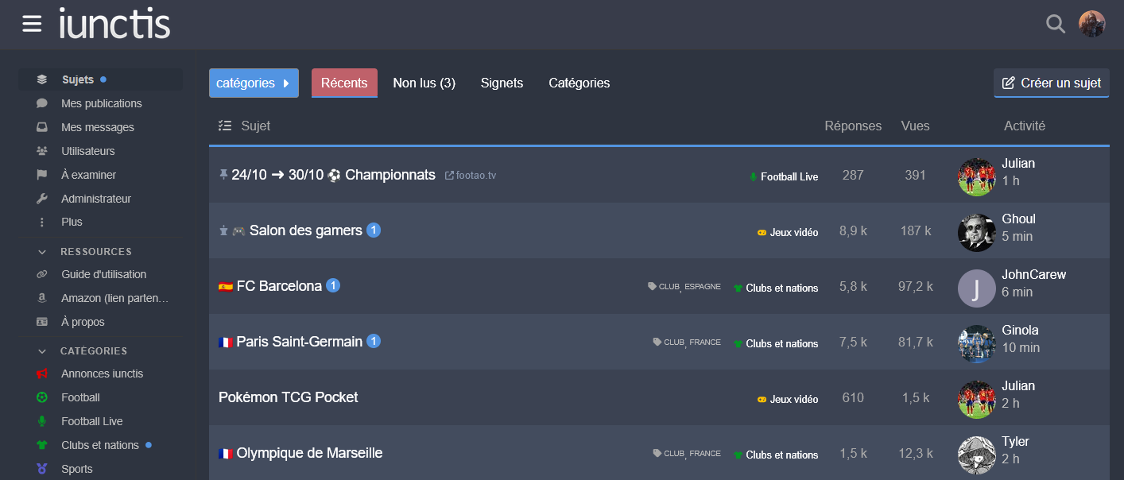1124x480 pixels.
Task: Click the Football Live microphone icon
Action: coord(42,421)
